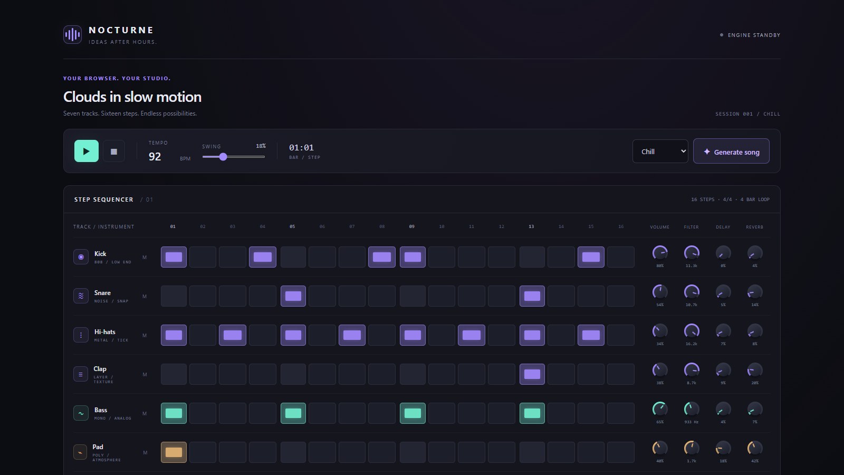This screenshot has width=844, height=475.
Task: Click the Bass track waveform icon
Action: (81, 413)
